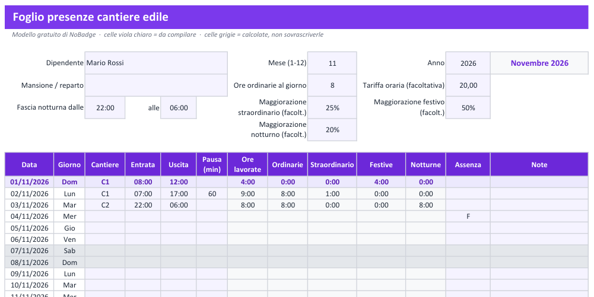Image resolution: width=594 pixels, height=297 pixels.
Task: Select the Mese value 11
Action: [x=332, y=63]
